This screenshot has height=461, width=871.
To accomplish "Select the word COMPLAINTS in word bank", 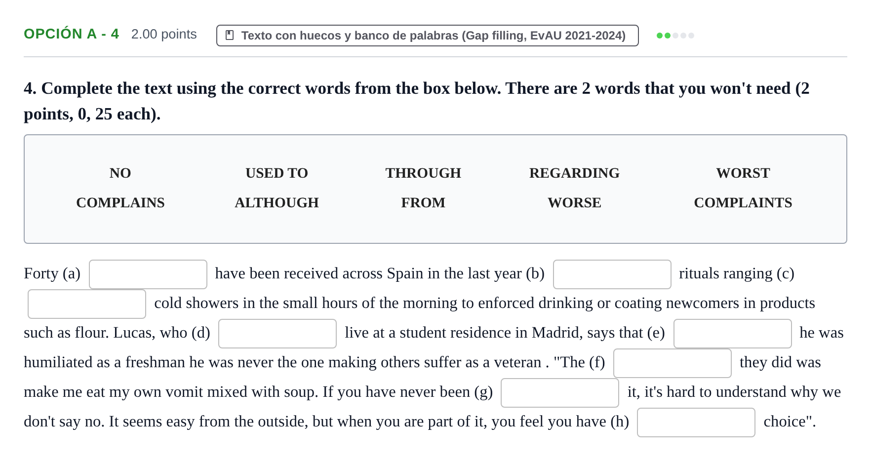I will tap(743, 202).
